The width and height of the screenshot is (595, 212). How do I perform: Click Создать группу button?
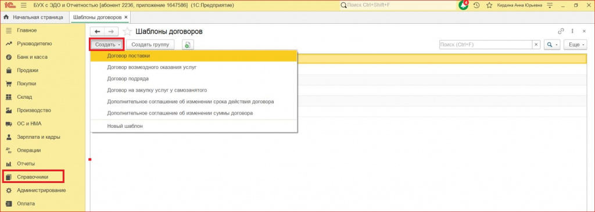(150, 45)
